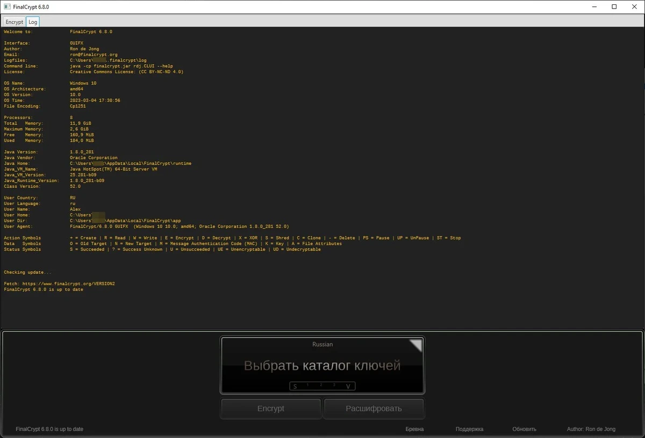Image resolution: width=645 pixels, height=438 pixels.
Task: Click the Windows 10 value of OS Name
Action: [83, 83]
